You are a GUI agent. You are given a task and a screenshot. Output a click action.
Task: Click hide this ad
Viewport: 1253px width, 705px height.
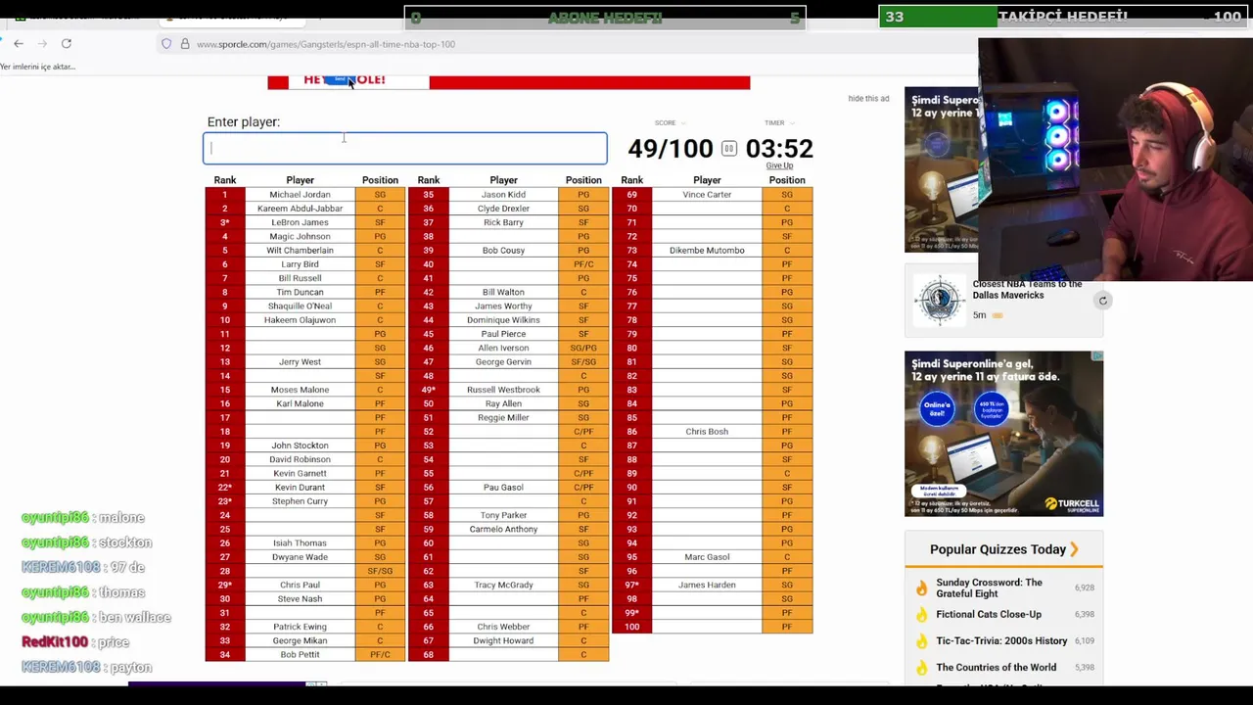868,98
